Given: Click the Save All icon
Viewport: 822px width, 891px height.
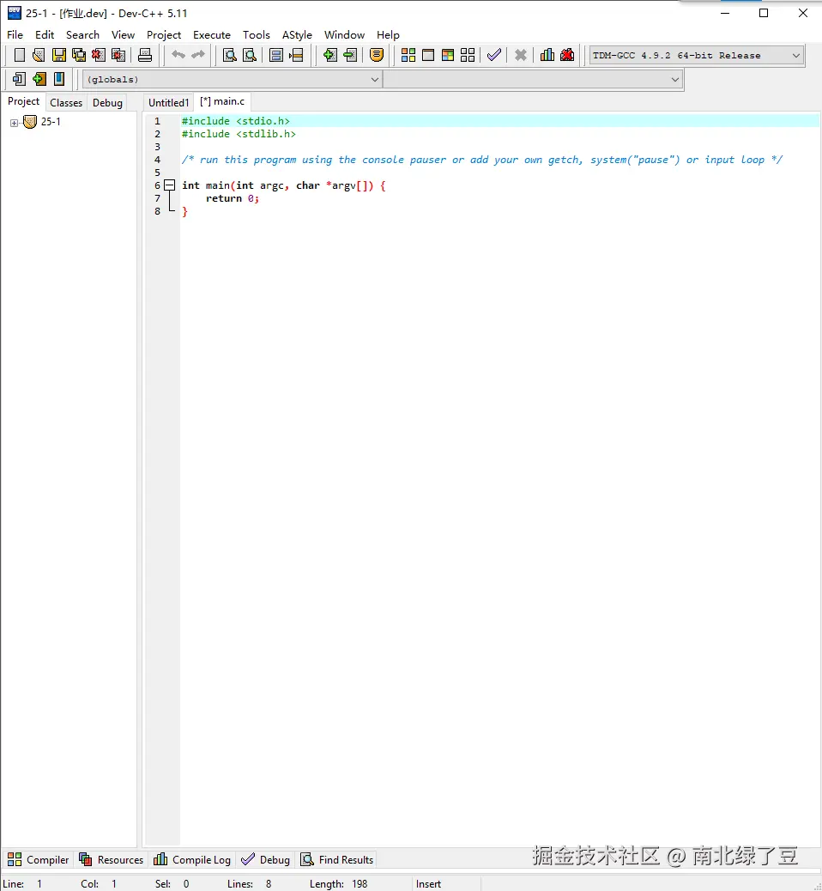Looking at the screenshot, I should click(x=79, y=55).
